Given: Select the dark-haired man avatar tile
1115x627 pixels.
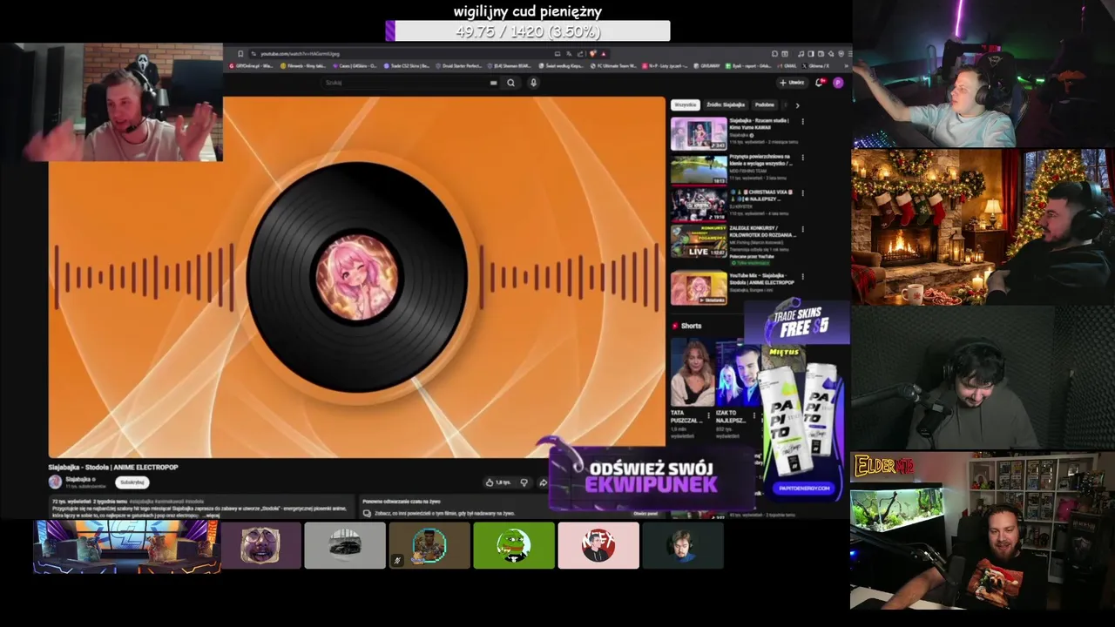Looking at the screenshot, I should (682, 545).
